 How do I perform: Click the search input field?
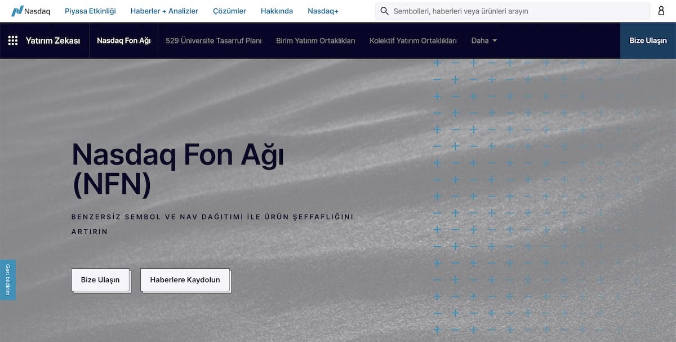(507, 11)
